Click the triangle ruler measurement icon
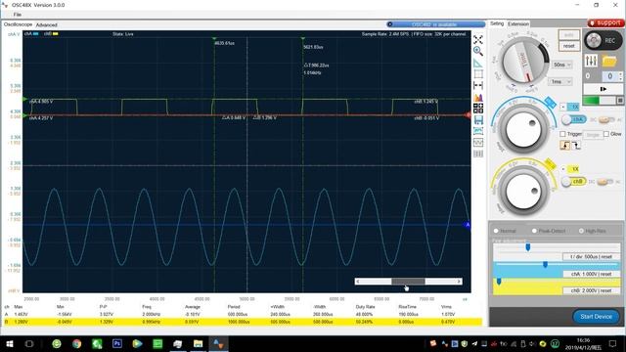Image resolution: width=626 pixels, height=352 pixels. click(x=478, y=63)
